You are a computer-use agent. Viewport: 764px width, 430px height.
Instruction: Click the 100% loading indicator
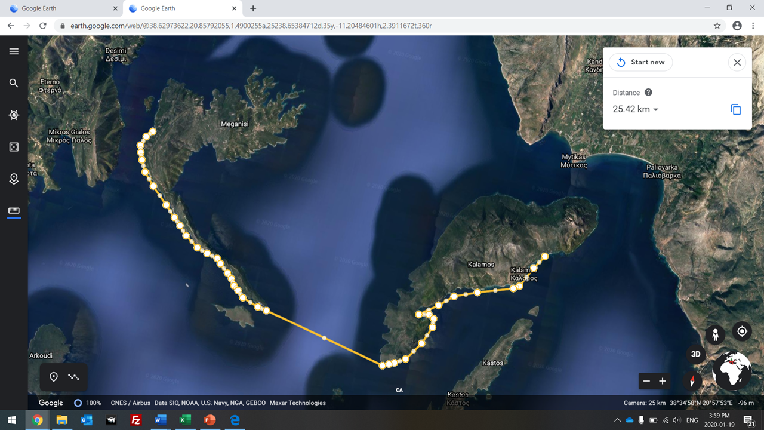pos(87,403)
